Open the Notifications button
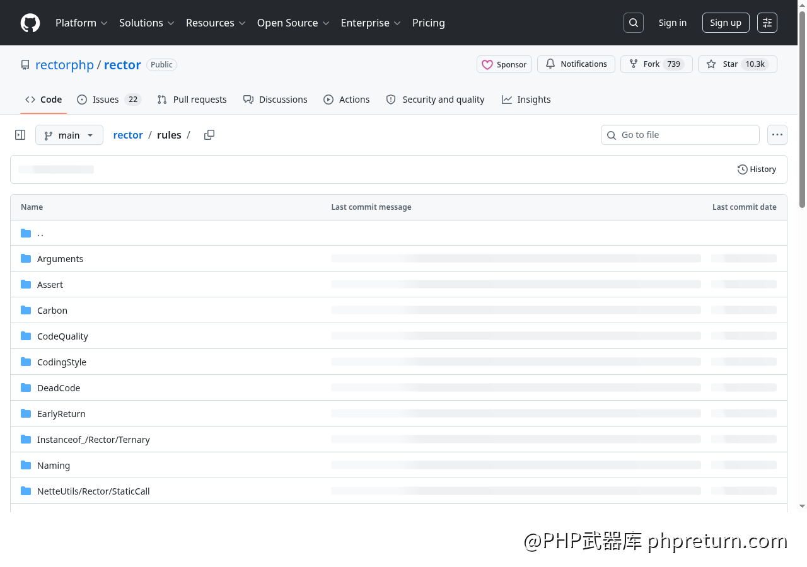This screenshot has width=807, height=567. pyautogui.click(x=576, y=64)
